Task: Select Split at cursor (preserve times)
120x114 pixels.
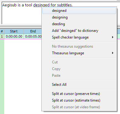Action: [79, 94]
